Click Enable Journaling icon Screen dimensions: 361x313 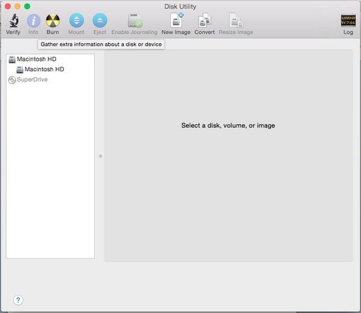pyautogui.click(x=135, y=20)
